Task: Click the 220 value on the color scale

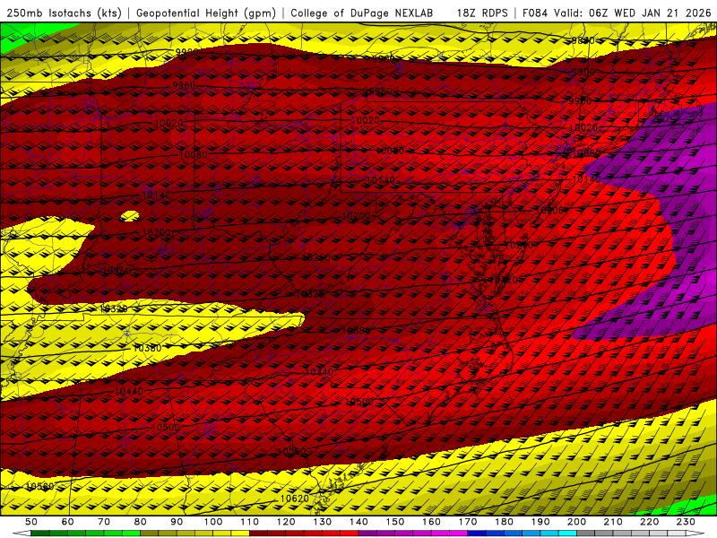Action: tap(649, 522)
